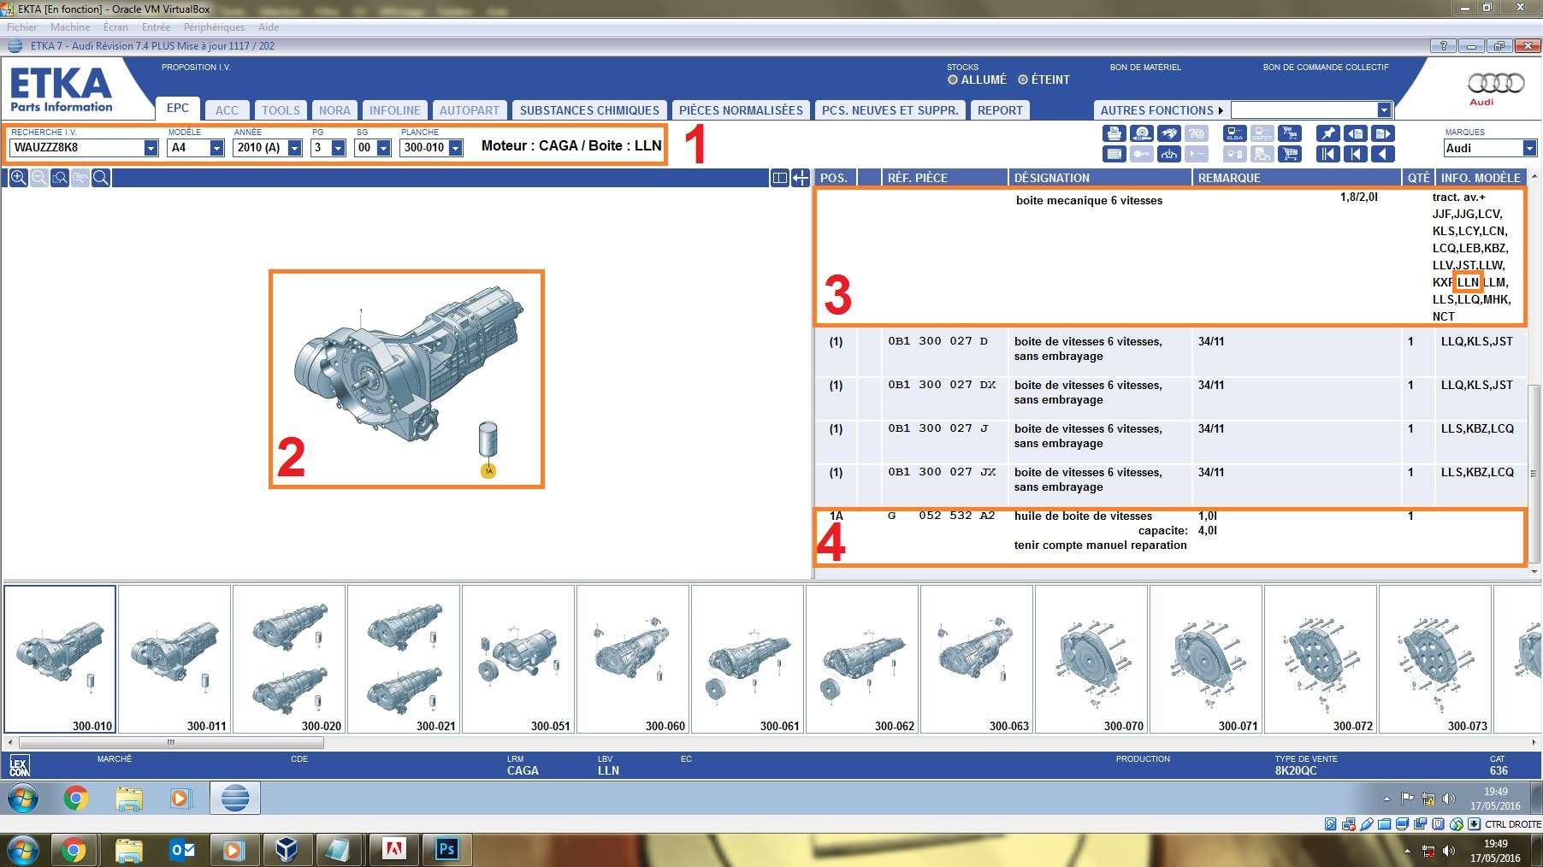Click the print icon in the toolbar
Image resolution: width=1543 pixels, height=867 pixels.
pos(1114,133)
